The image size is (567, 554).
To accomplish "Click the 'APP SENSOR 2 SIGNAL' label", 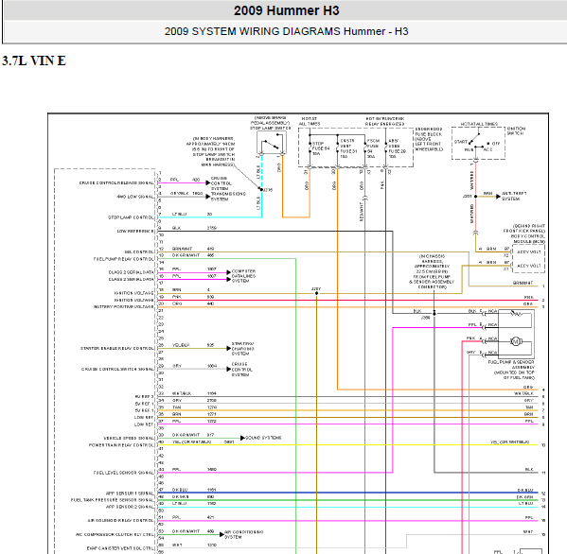I will (130, 507).
